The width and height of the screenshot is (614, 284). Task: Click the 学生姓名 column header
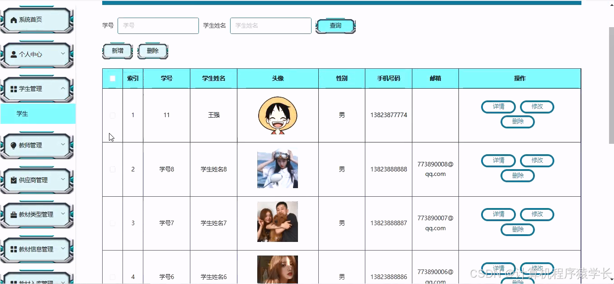[214, 78]
